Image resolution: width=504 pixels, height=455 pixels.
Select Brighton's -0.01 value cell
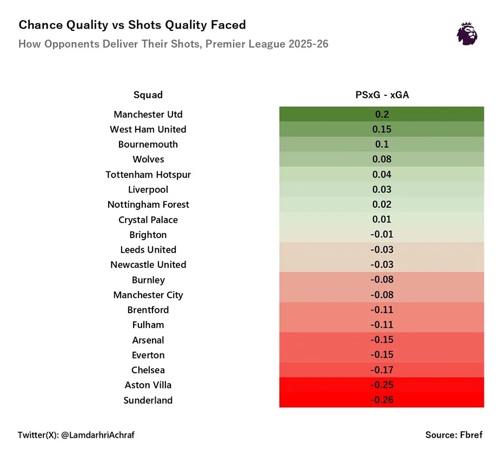coord(382,234)
